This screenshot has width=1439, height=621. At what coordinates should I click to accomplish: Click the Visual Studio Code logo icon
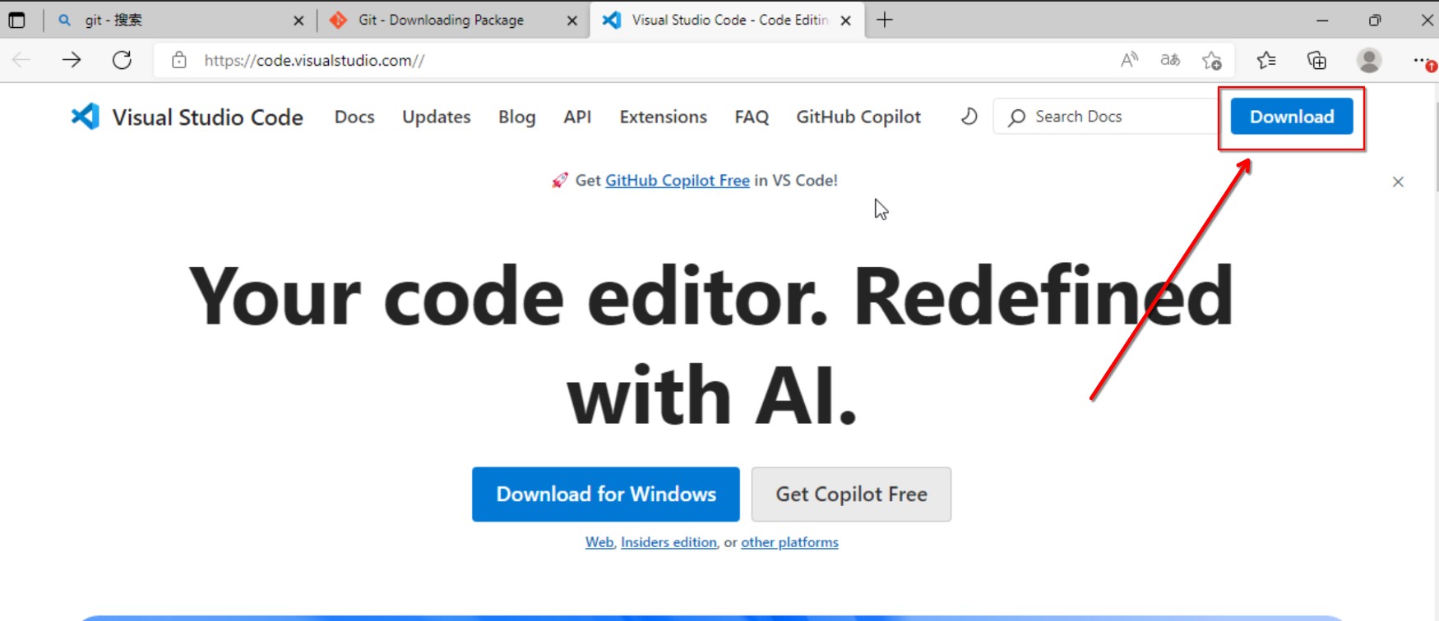[x=85, y=117]
